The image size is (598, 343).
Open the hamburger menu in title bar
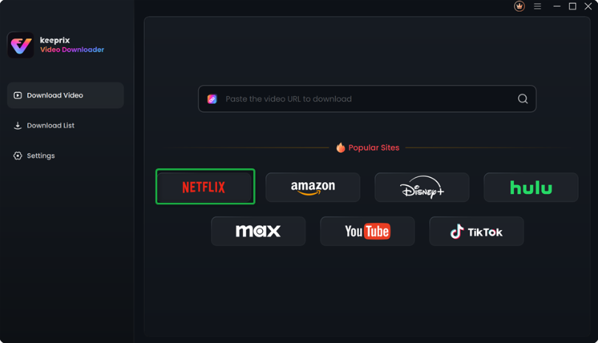pyautogui.click(x=537, y=6)
